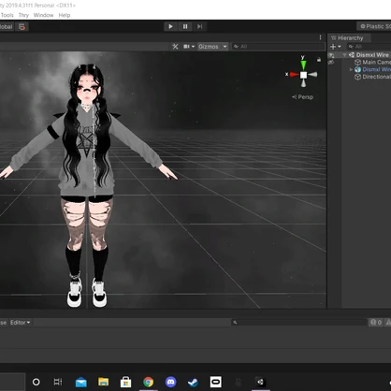Open the scene camera settings icon

pyautogui.click(x=189, y=47)
